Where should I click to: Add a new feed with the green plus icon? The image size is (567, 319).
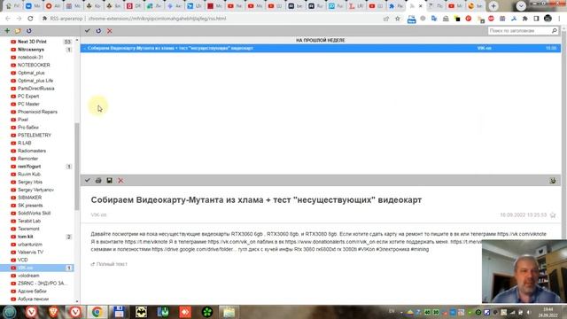7,31
